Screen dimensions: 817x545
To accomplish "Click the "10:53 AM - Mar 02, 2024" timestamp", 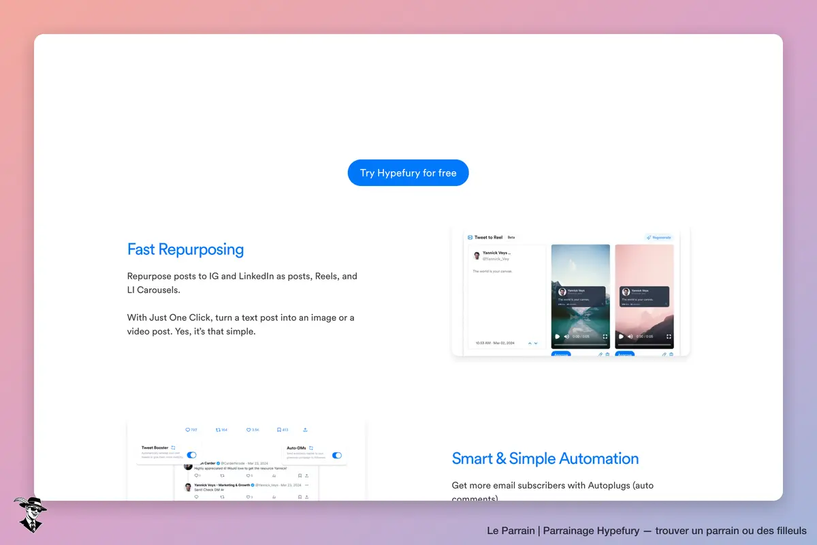I will [494, 343].
